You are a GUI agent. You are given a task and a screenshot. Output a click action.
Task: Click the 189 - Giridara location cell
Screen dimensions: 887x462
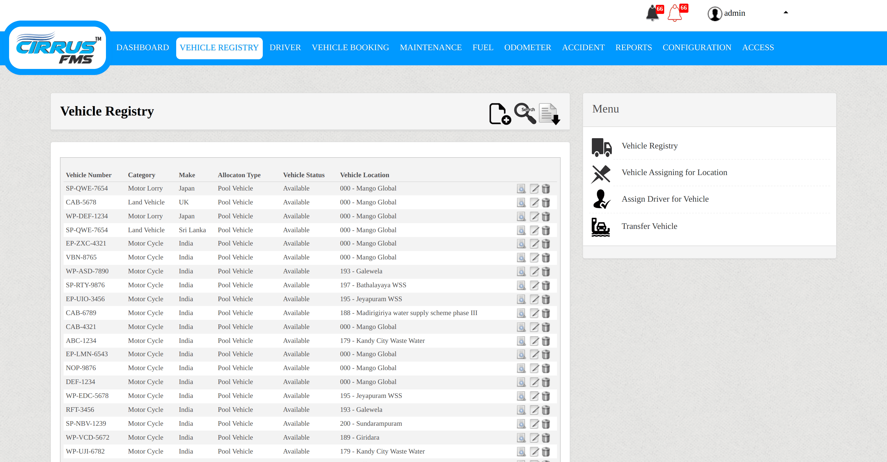coord(359,437)
